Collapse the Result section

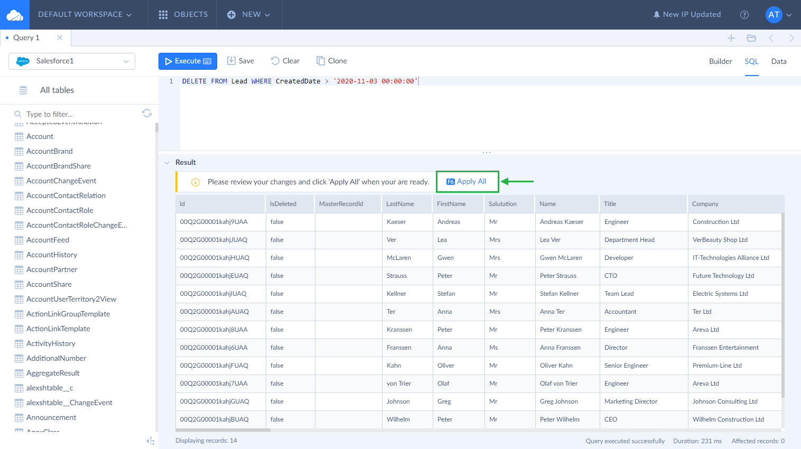[x=167, y=162]
